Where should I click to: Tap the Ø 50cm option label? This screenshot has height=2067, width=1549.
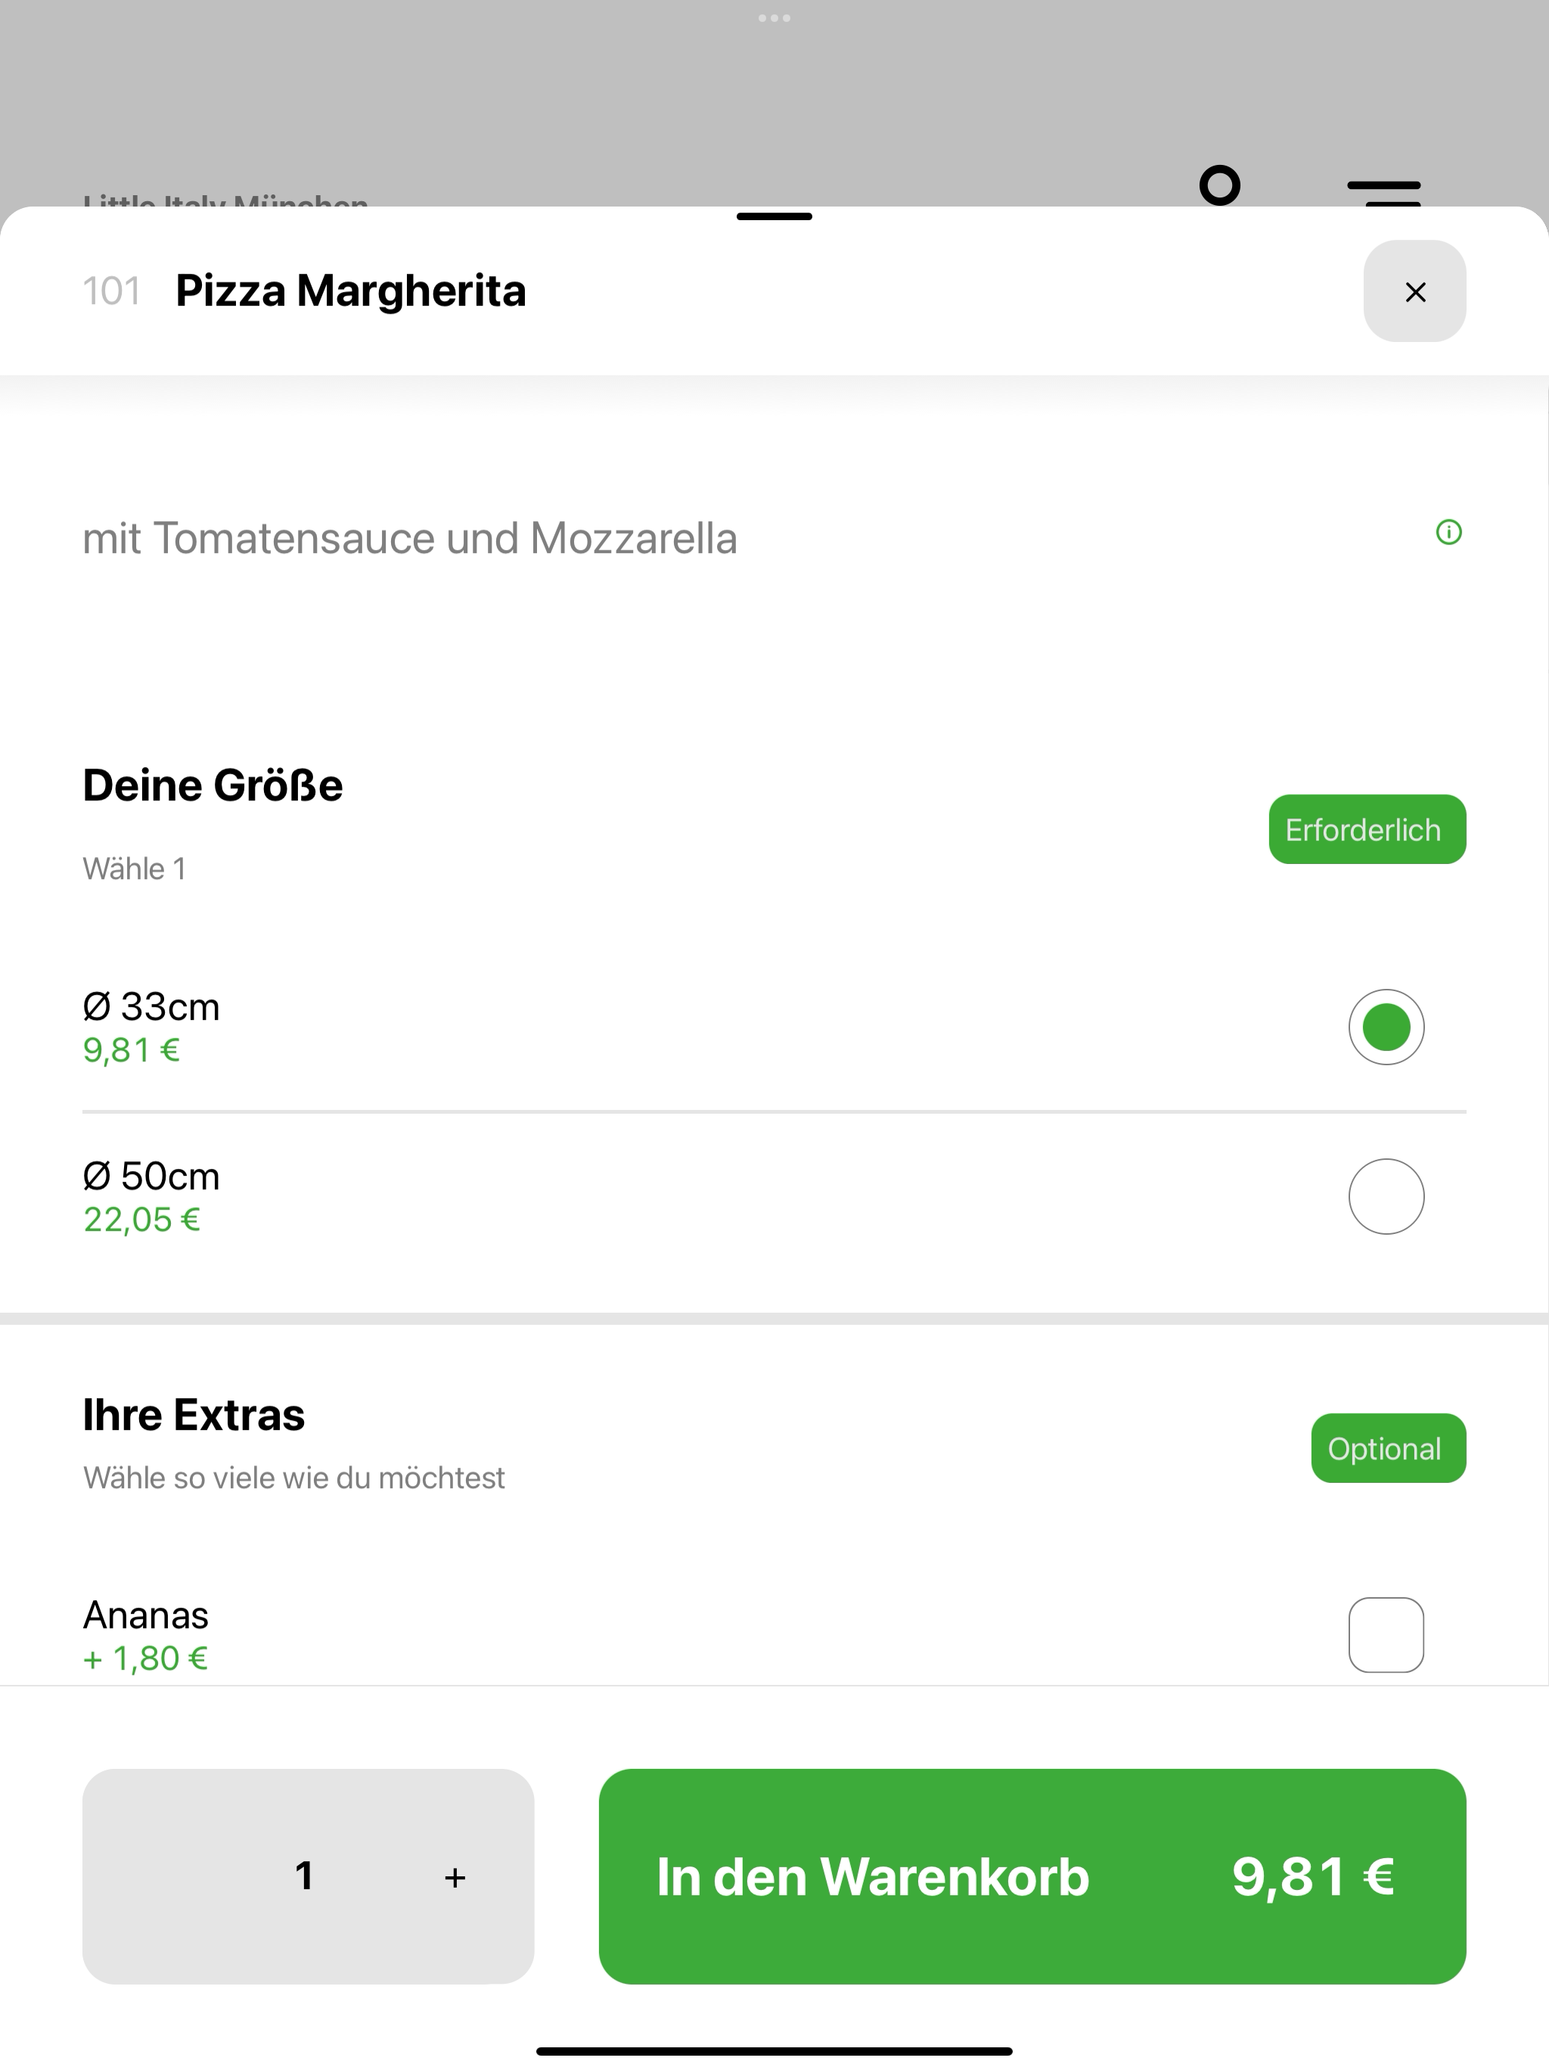pos(151,1176)
